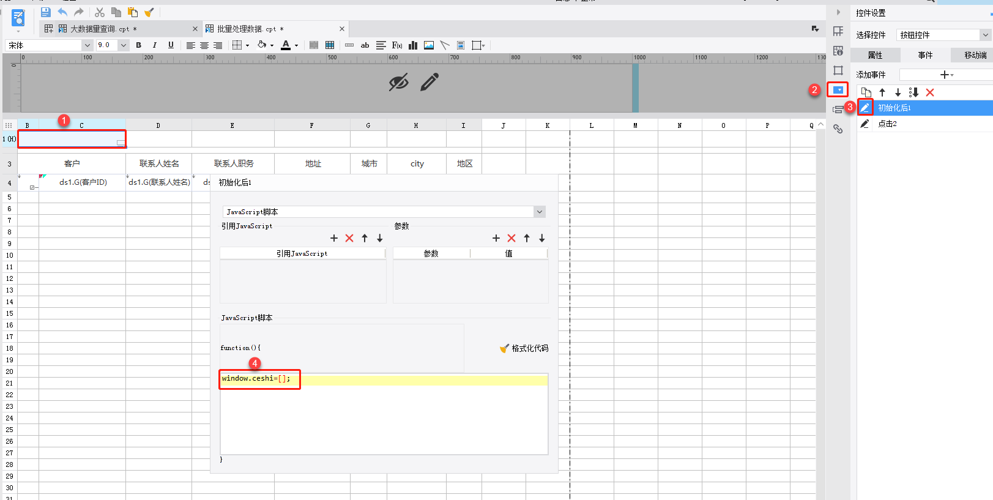Click into the JavaScript code editor area

384,414
